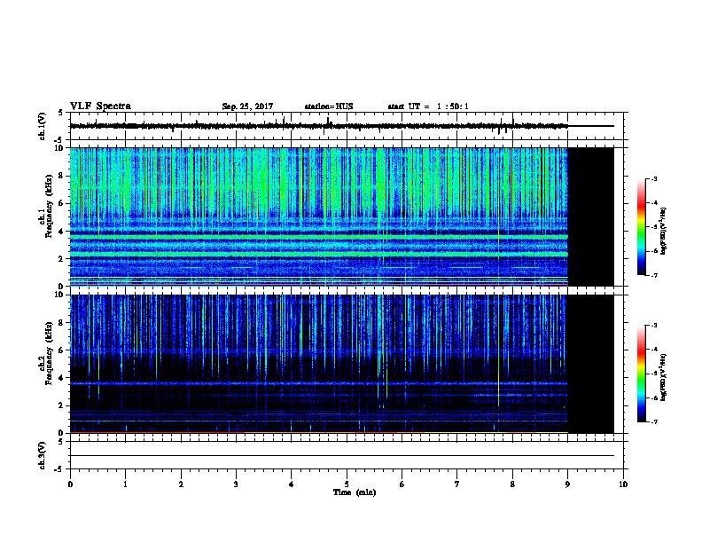Click the "-7" label on lower color scale
The width and height of the screenshot is (702, 543).
(x=654, y=422)
